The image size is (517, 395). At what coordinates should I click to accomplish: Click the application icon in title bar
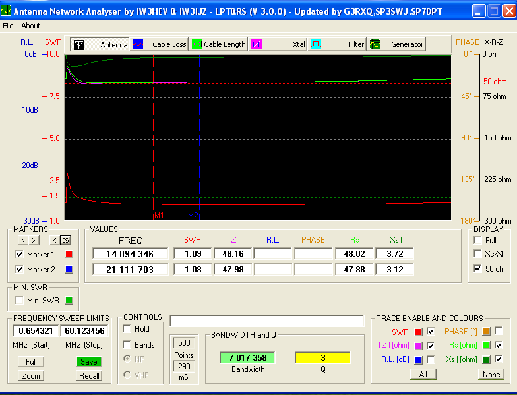tap(7, 11)
